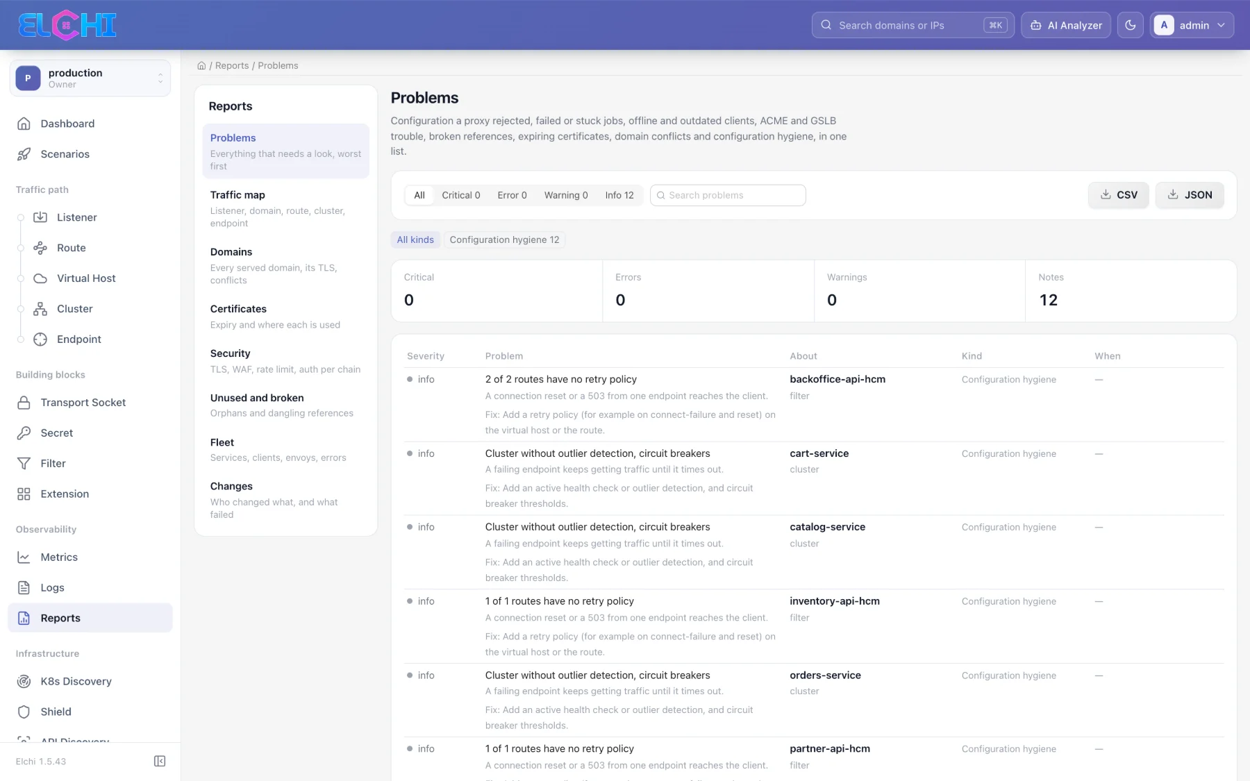The image size is (1250, 781).
Task: Filter problems by Warning 0
Action: 566,195
